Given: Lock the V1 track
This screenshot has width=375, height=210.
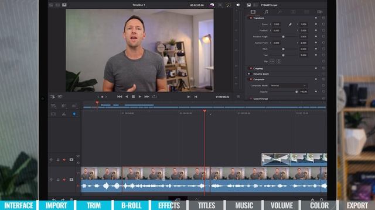Looking at the screenshot, I should 58,180.
